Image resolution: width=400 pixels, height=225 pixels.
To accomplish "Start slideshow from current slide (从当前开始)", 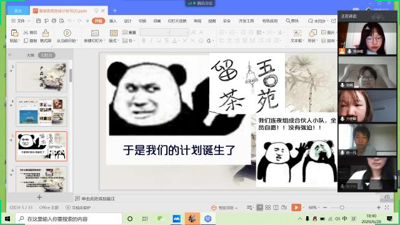I will tap(67, 36).
